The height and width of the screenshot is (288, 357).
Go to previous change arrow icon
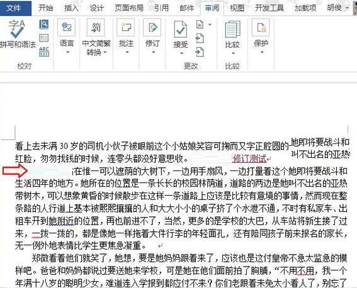[x=200, y=38]
